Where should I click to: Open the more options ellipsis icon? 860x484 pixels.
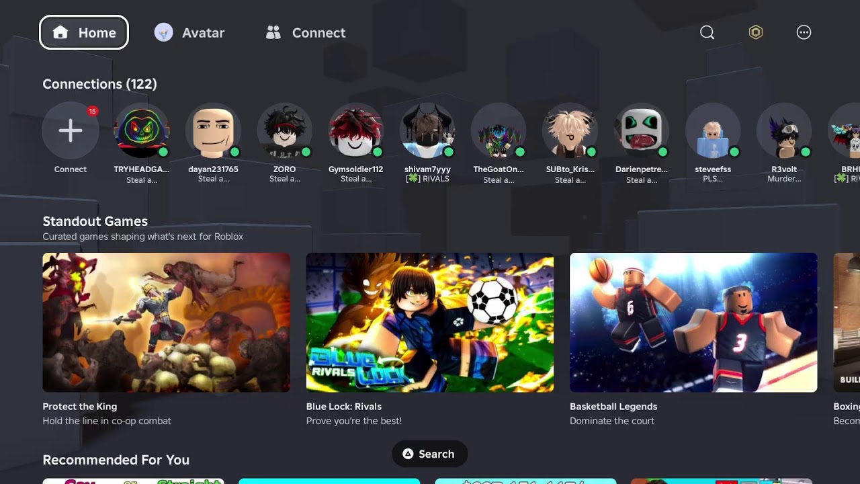804,32
